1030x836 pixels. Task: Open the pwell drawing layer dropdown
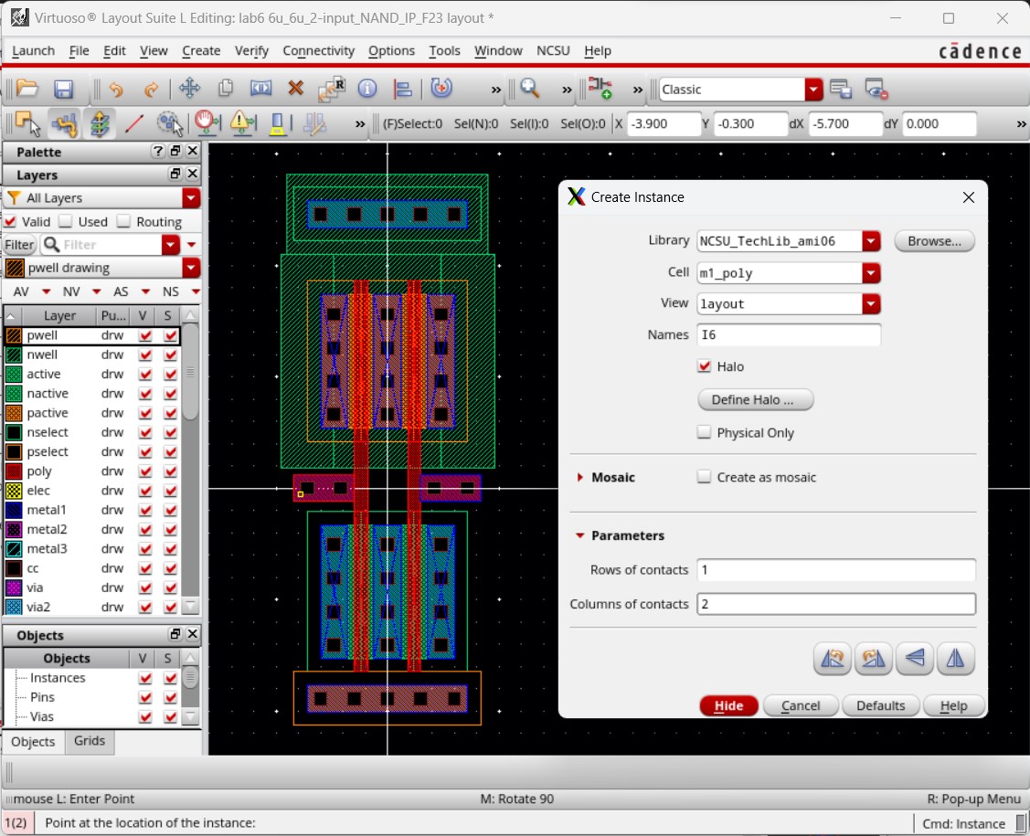[x=191, y=268]
